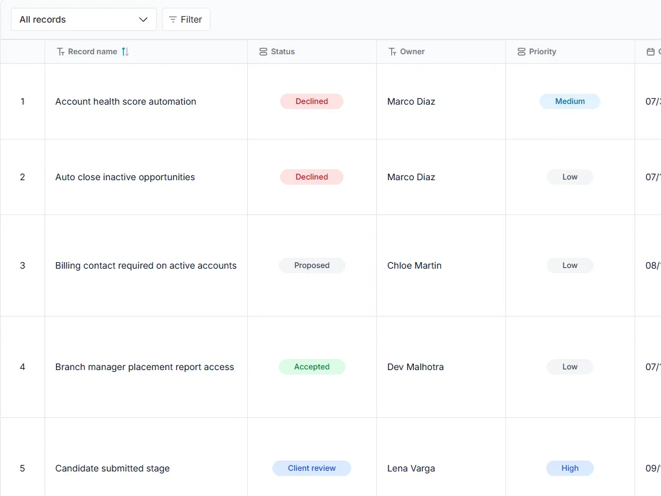661x496 pixels.
Task: Click the Status column header
Action: 312,52
